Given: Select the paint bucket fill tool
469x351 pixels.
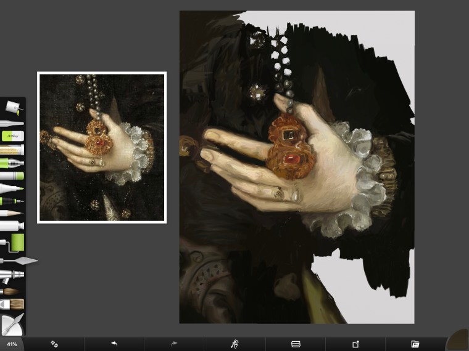Looking at the screenshot, I should click(14, 107).
